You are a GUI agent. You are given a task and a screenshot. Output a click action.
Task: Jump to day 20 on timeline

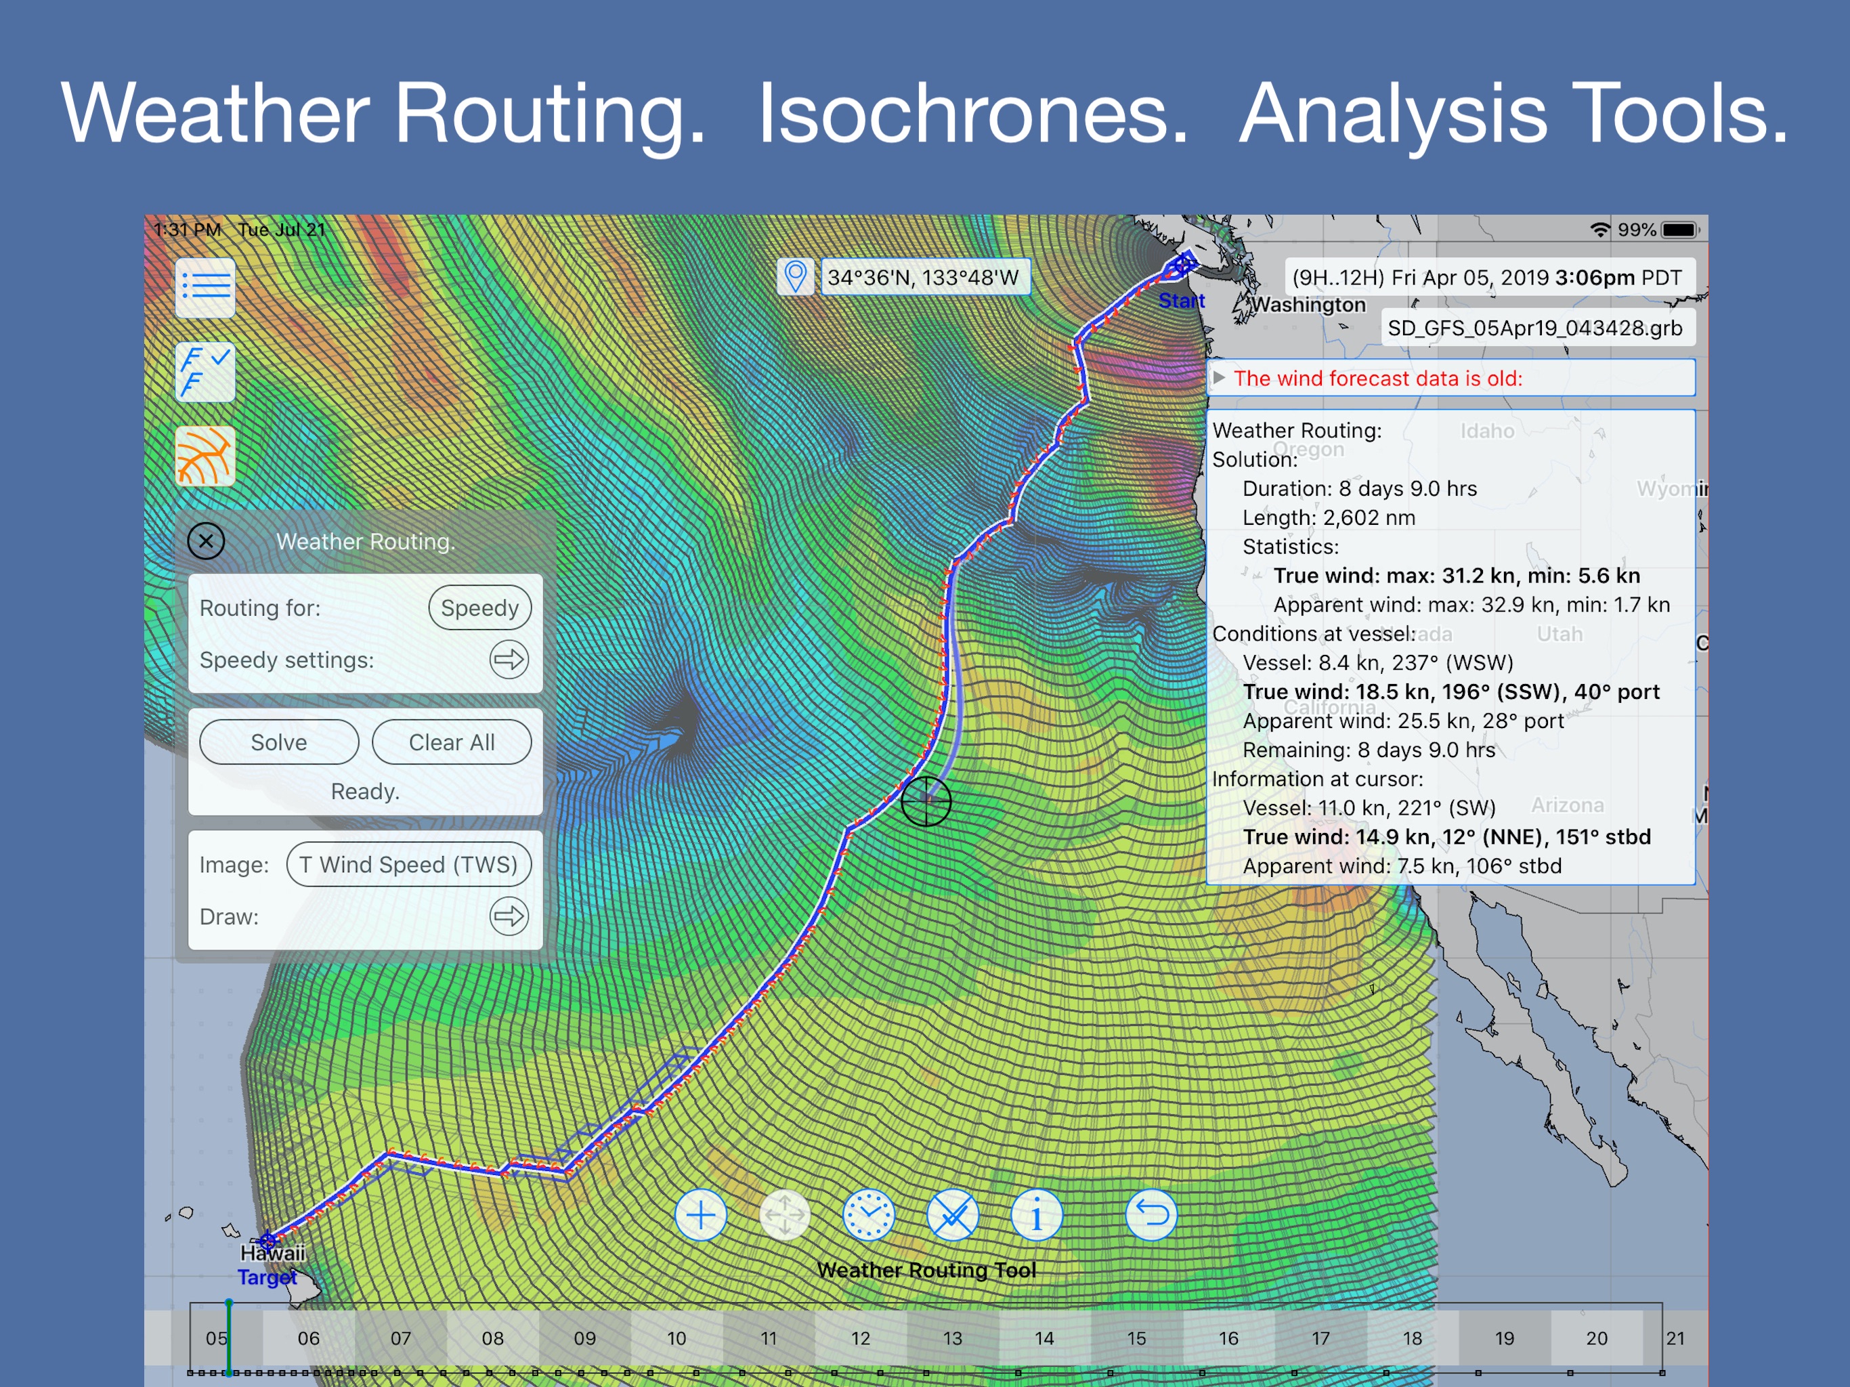point(1597,1338)
